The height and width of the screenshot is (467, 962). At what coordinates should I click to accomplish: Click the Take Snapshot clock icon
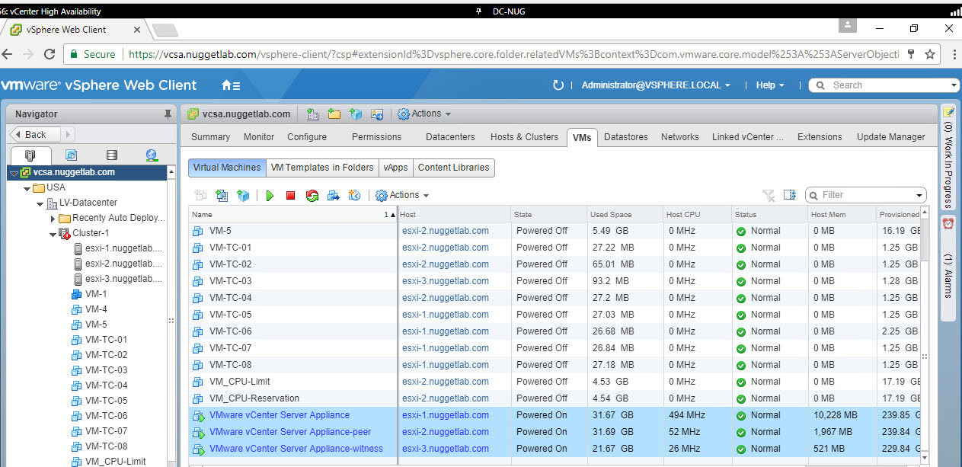coord(354,196)
